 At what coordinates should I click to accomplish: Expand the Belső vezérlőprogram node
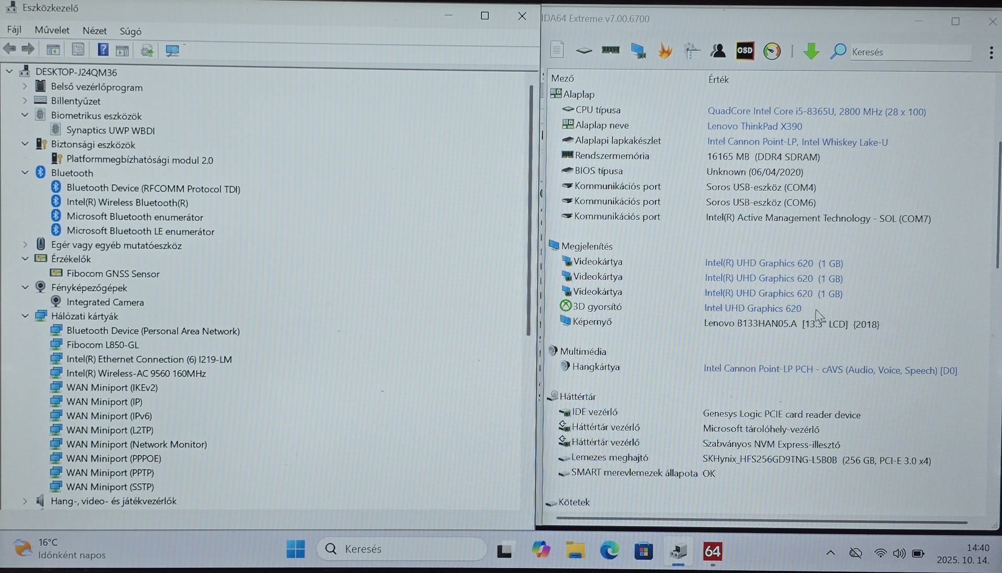coord(25,86)
